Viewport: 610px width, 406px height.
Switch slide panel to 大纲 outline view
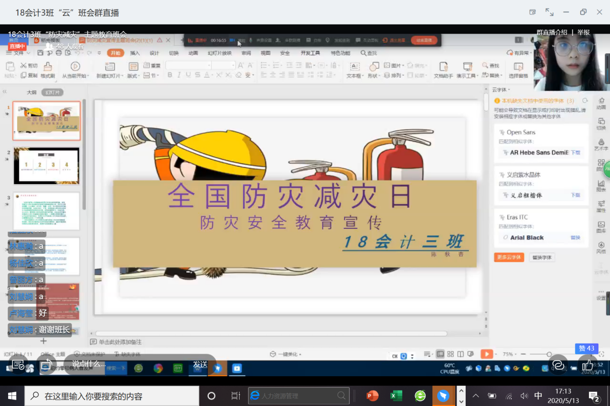click(31, 92)
